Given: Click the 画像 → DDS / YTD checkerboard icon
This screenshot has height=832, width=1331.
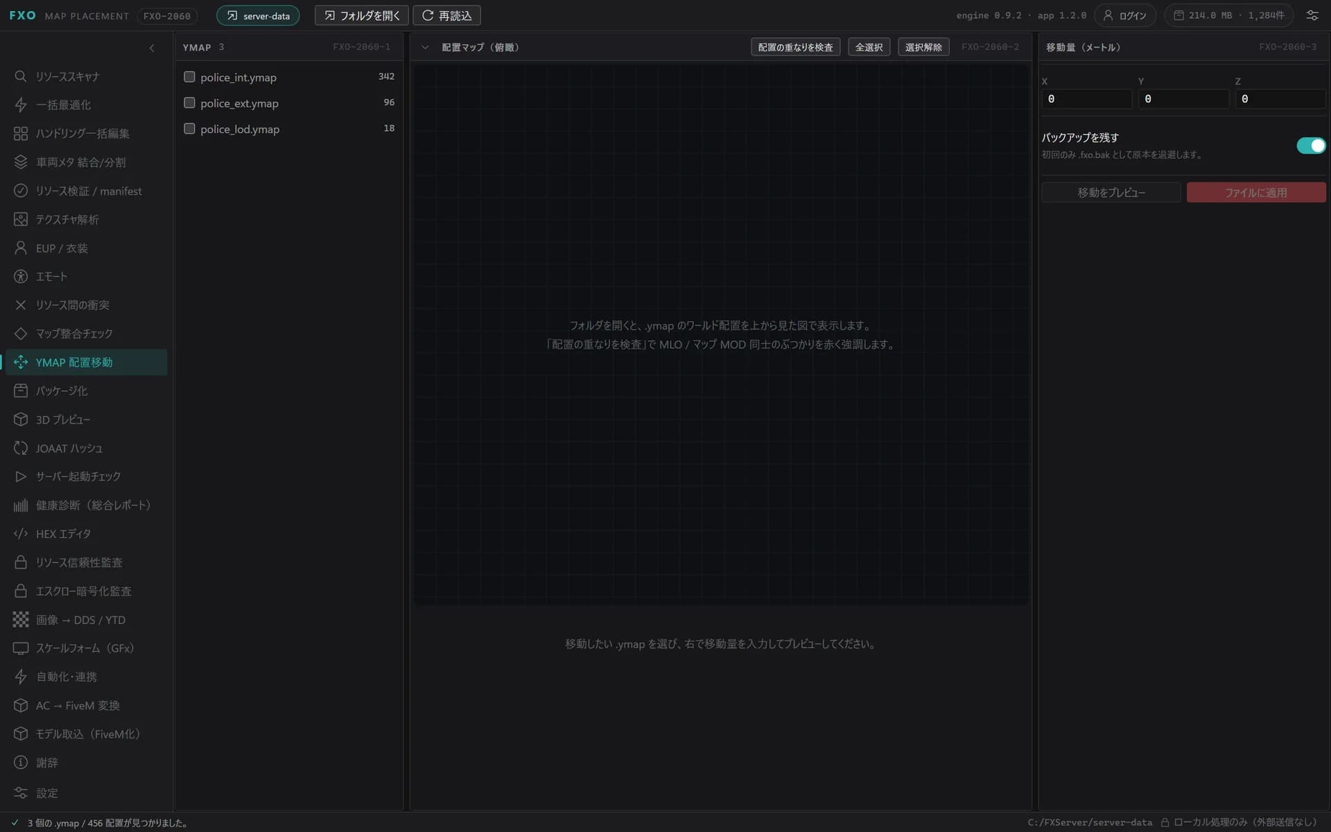Looking at the screenshot, I should click(21, 620).
